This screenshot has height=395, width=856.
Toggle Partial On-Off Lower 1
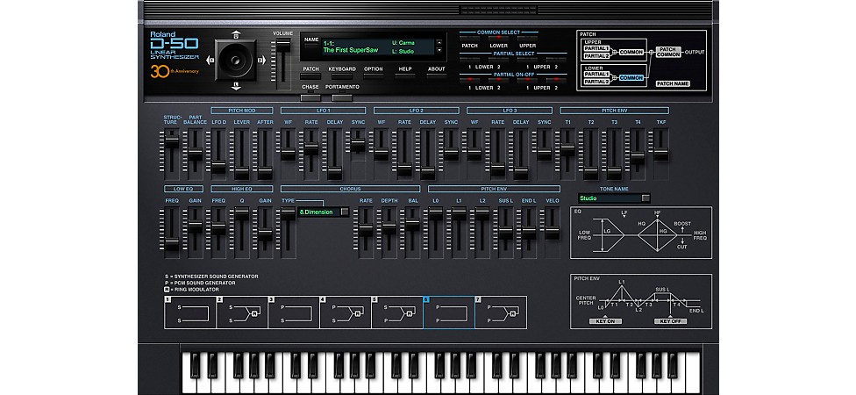coord(469,80)
